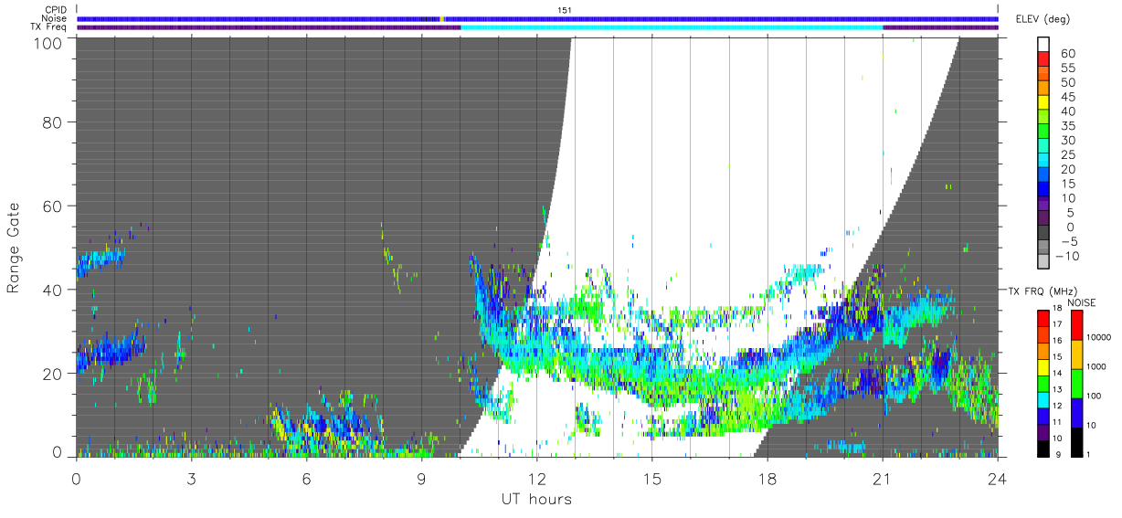Image resolution: width=1122 pixels, height=518 pixels.
Task: Click the 6 tick on UT hours axis
Action: (306, 478)
